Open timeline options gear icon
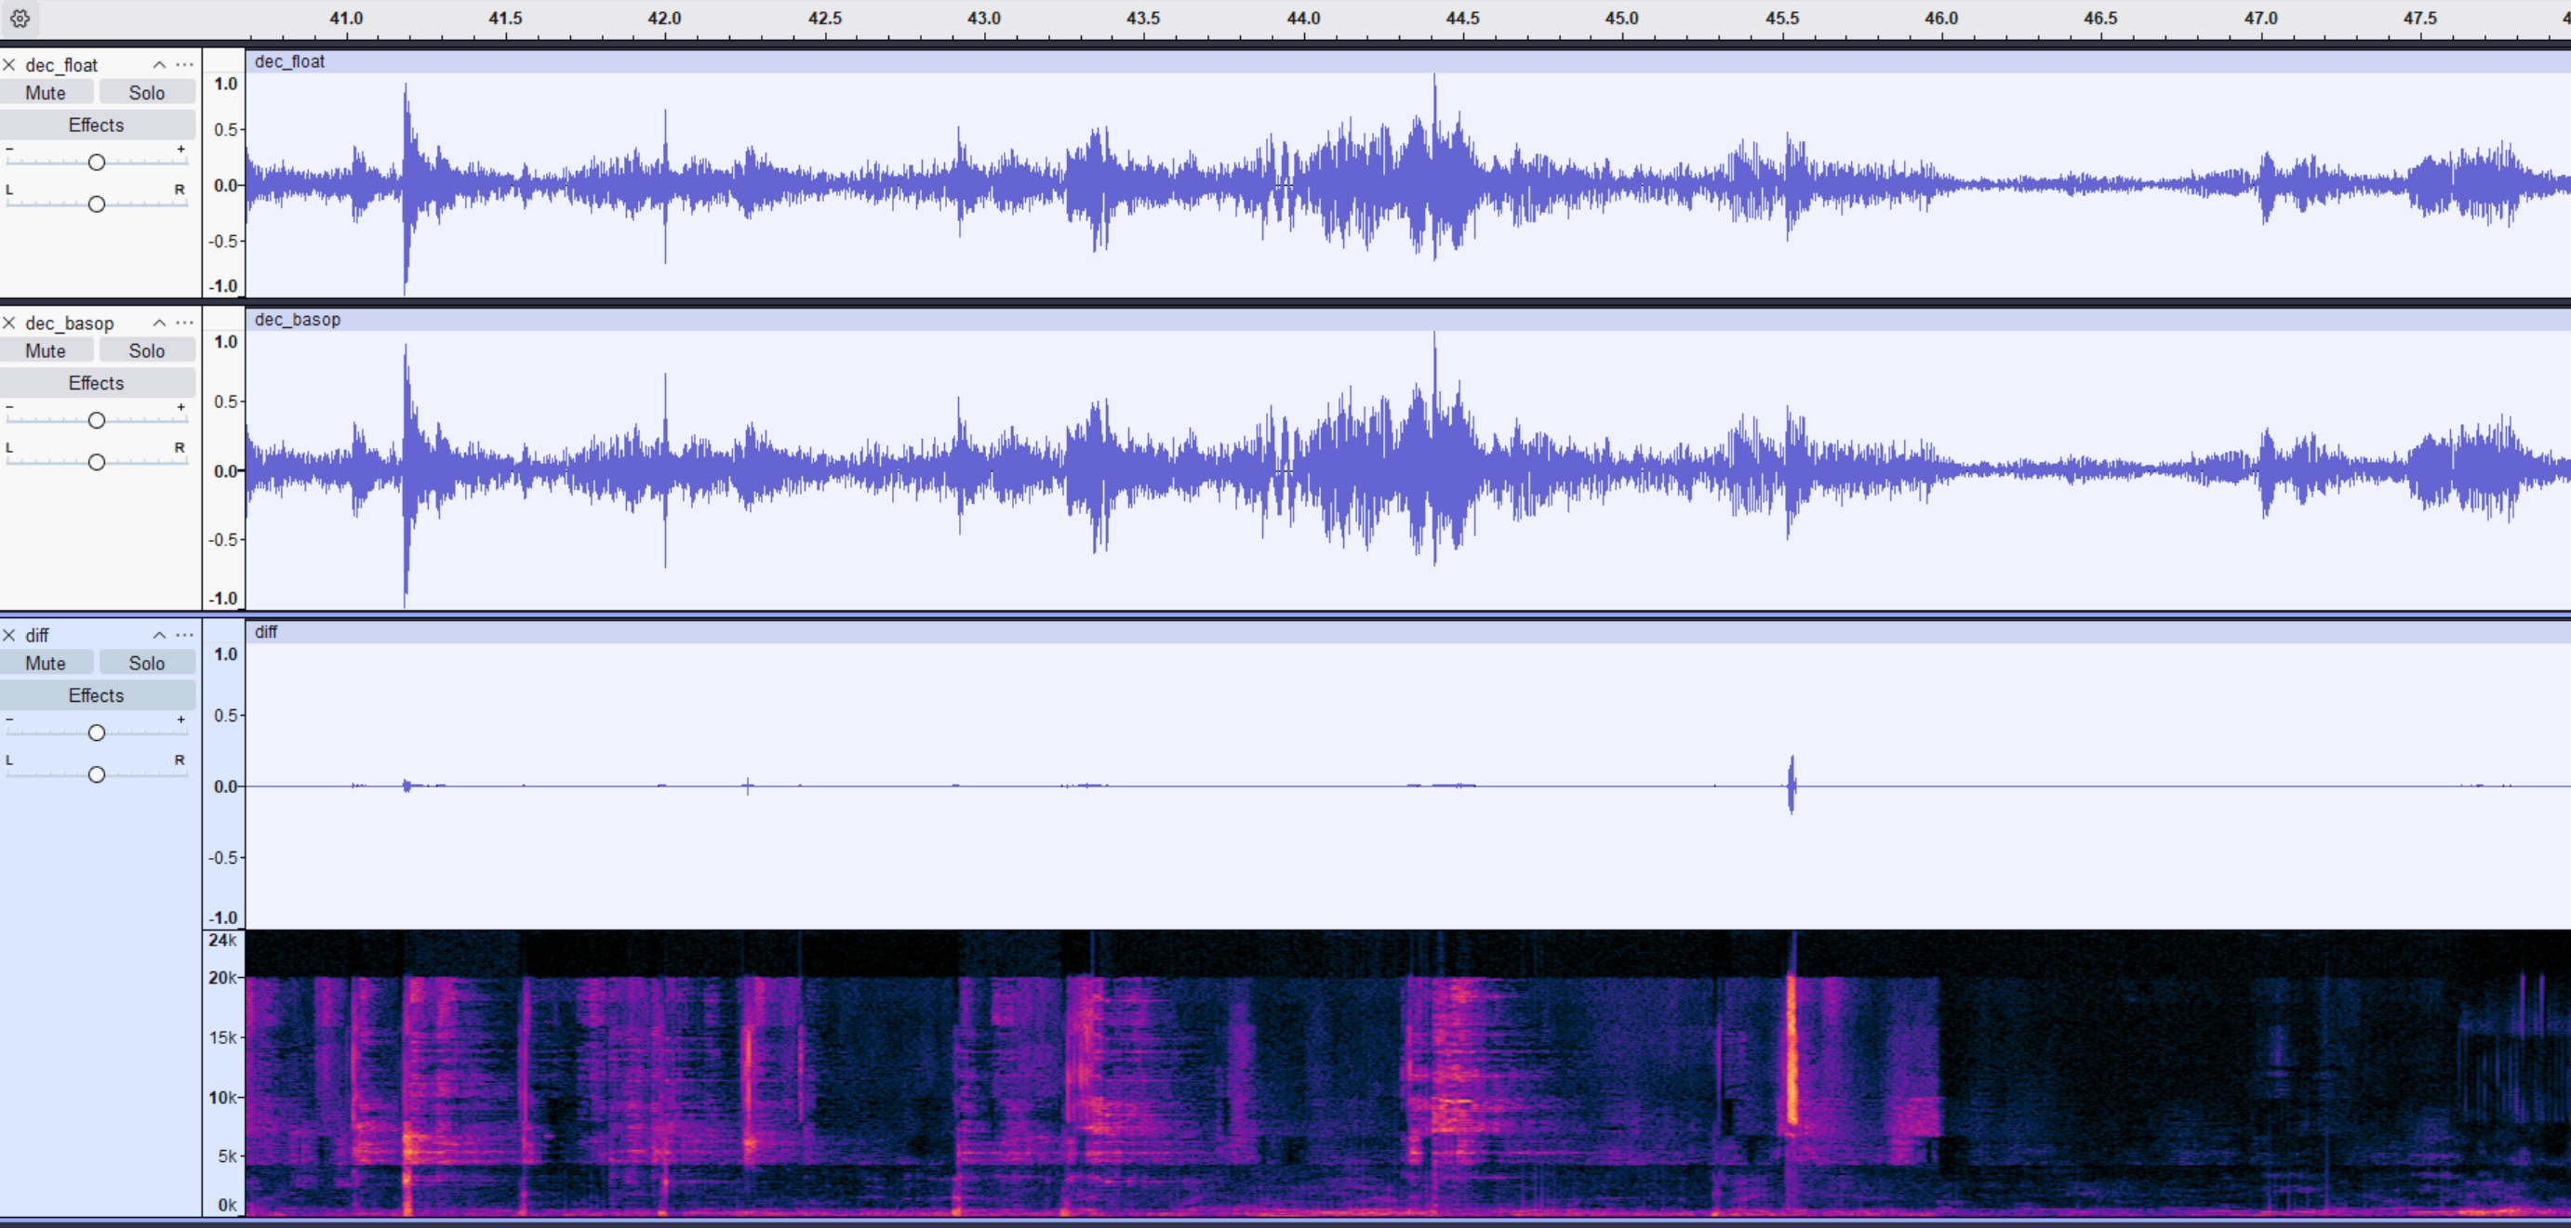Screen dimensions: 2571x1228 [20, 18]
